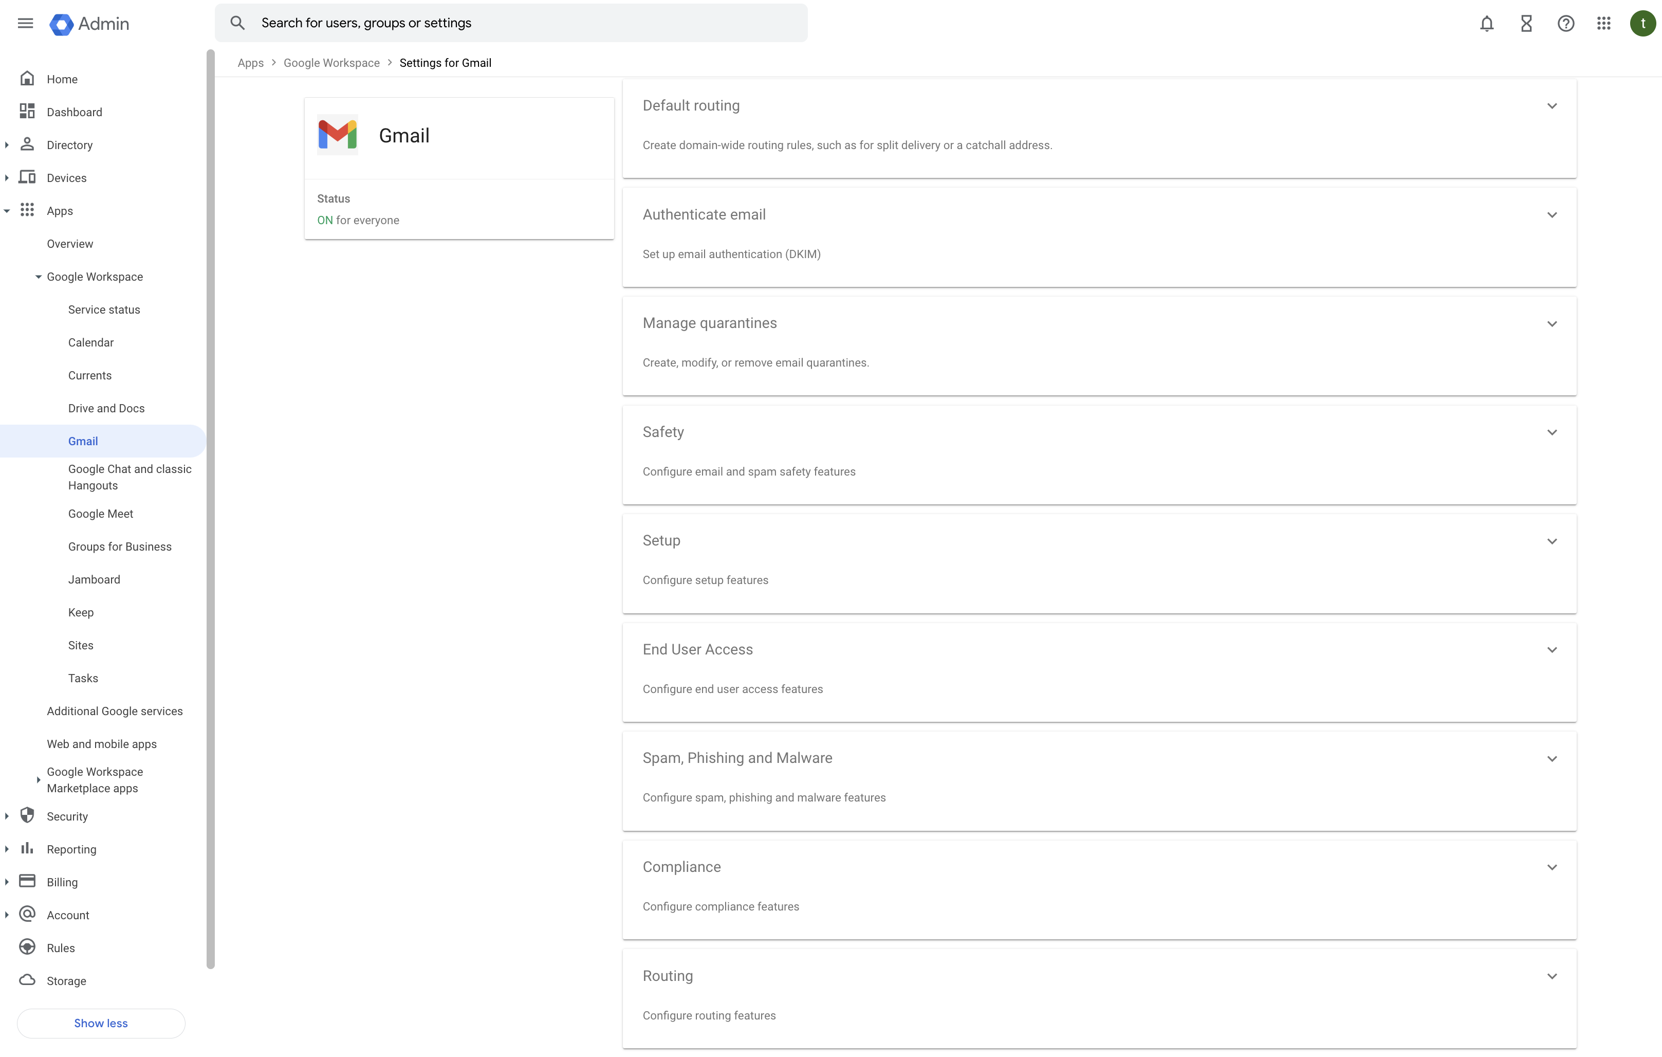Image resolution: width=1662 pixels, height=1057 pixels.
Task: Click the account avatar in the top bar
Action: tap(1642, 23)
